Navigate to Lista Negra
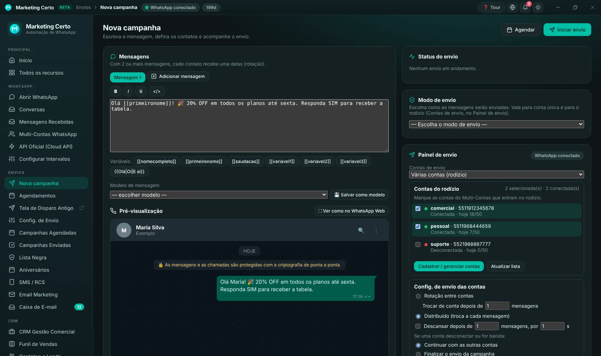Viewport: 601px width, 356px height. (46, 257)
